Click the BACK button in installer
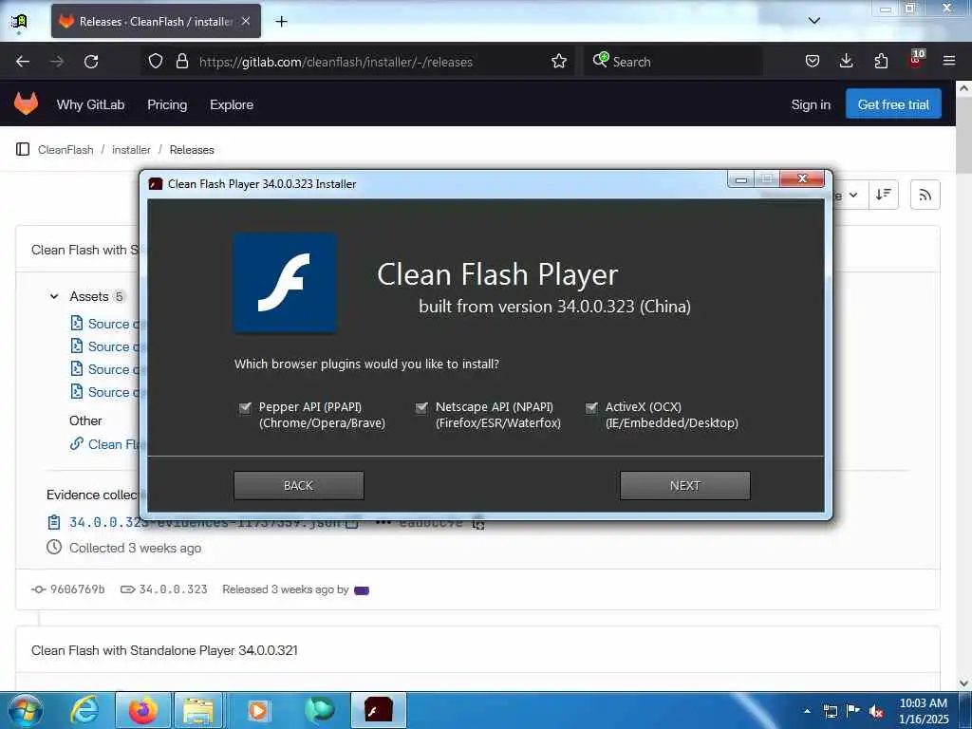 (299, 485)
